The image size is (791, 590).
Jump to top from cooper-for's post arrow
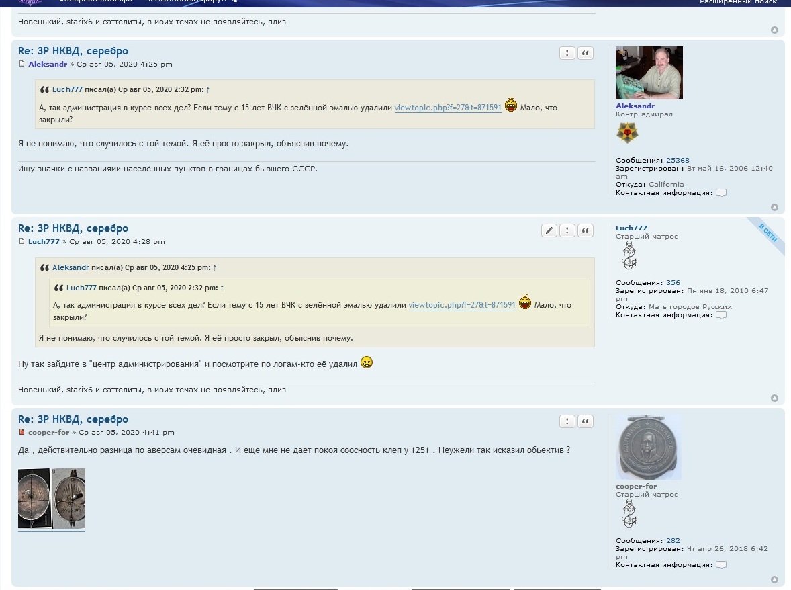coord(774,579)
